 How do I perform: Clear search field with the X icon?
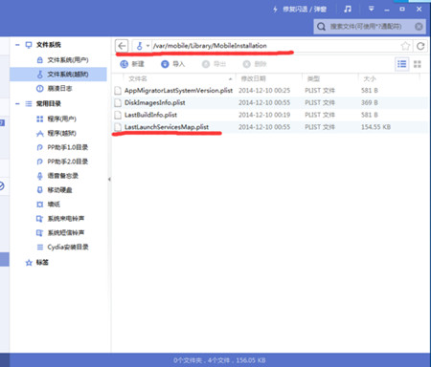(x=419, y=27)
